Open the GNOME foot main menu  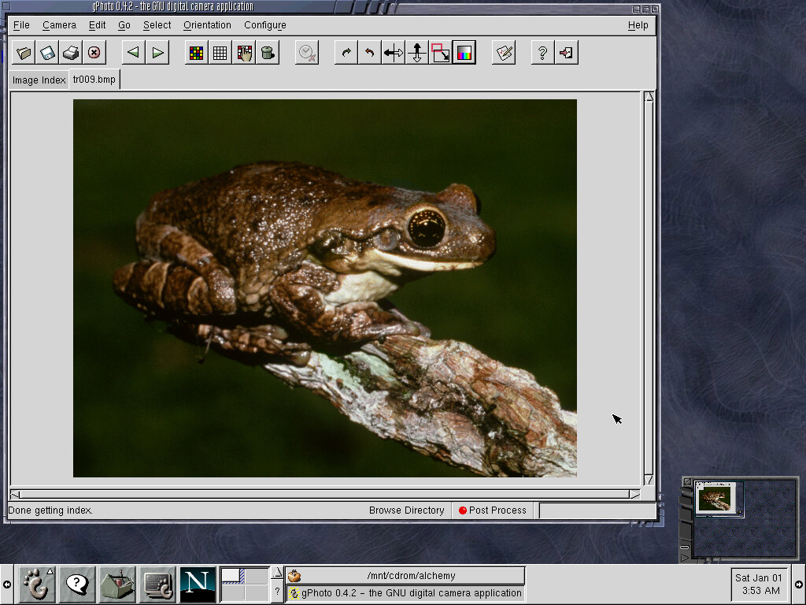pyautogui.click(x=36, y=584)
